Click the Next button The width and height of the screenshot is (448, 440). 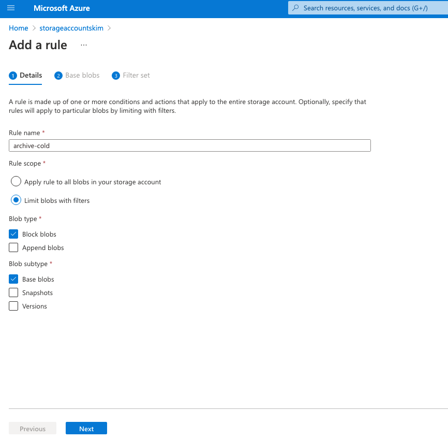tap(86, 429)
